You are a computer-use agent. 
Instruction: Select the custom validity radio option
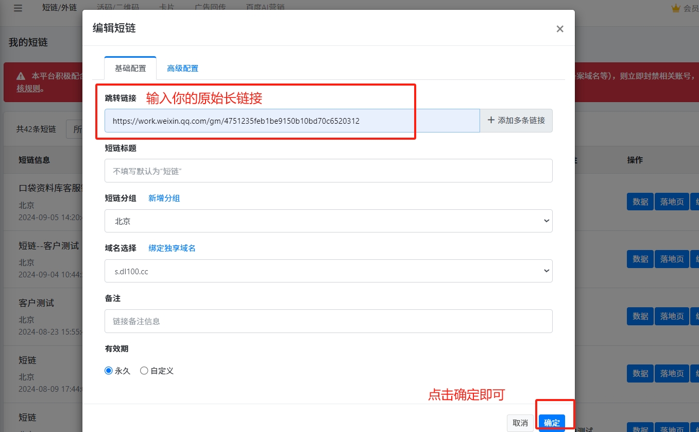pyautogui.click(x=144, y=371)
